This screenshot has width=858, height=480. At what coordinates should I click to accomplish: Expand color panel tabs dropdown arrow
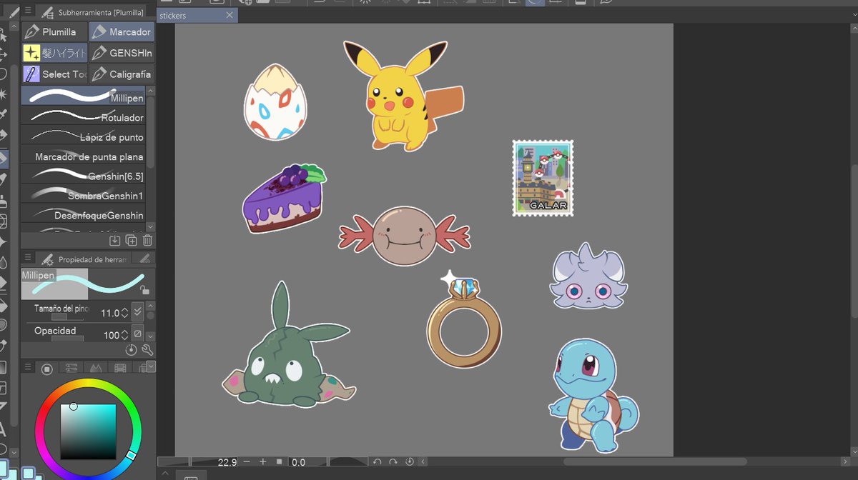click(151, 366)
